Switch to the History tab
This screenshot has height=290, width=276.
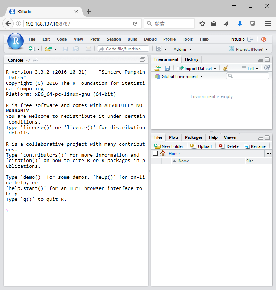point(191,59)
